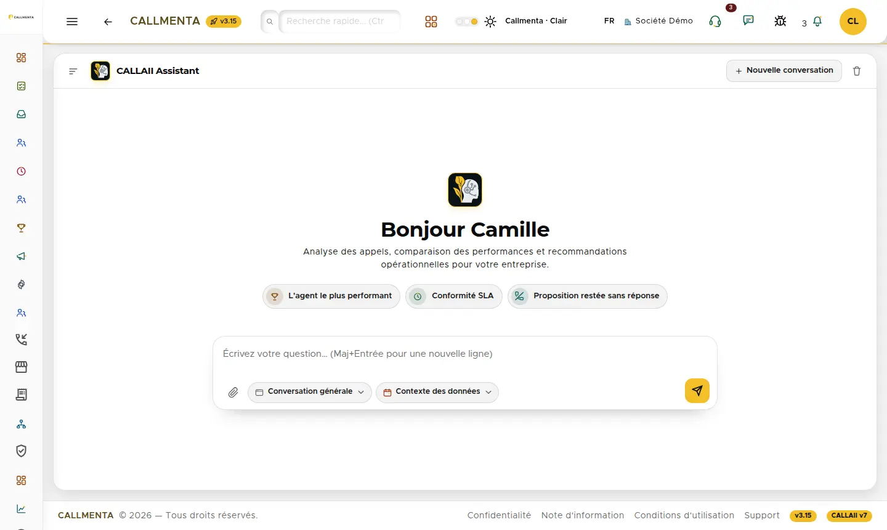Viewport: 887px width, 530px height.
Task: Start a Nouvelle conversation
Action: click(x=784, y=70)
